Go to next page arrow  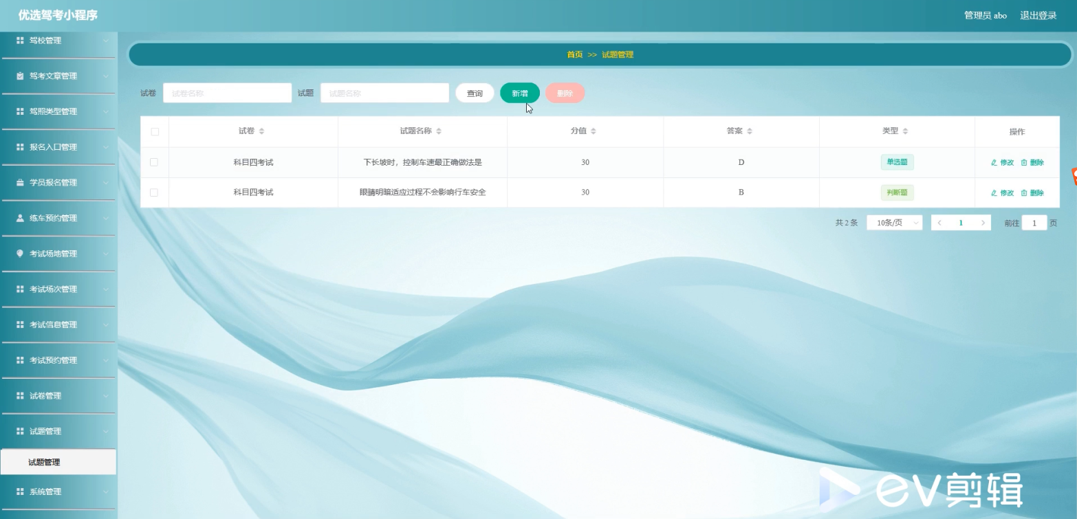tap(983, 223)
